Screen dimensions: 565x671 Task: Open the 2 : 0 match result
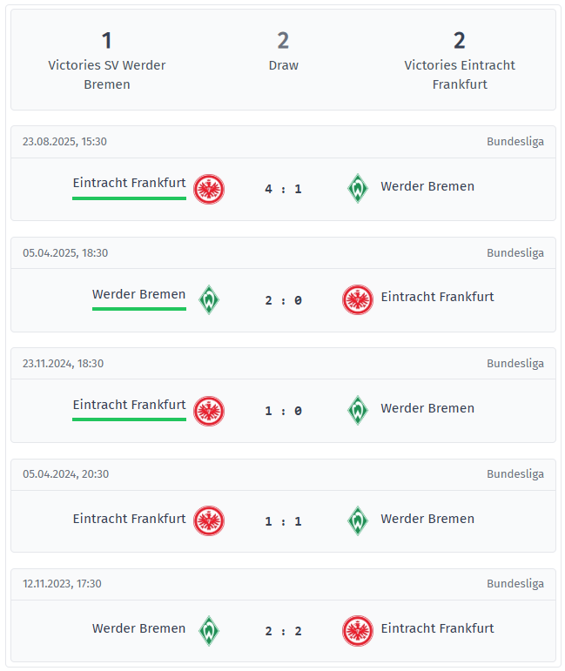pyautogui.click(x=283, y=300)
